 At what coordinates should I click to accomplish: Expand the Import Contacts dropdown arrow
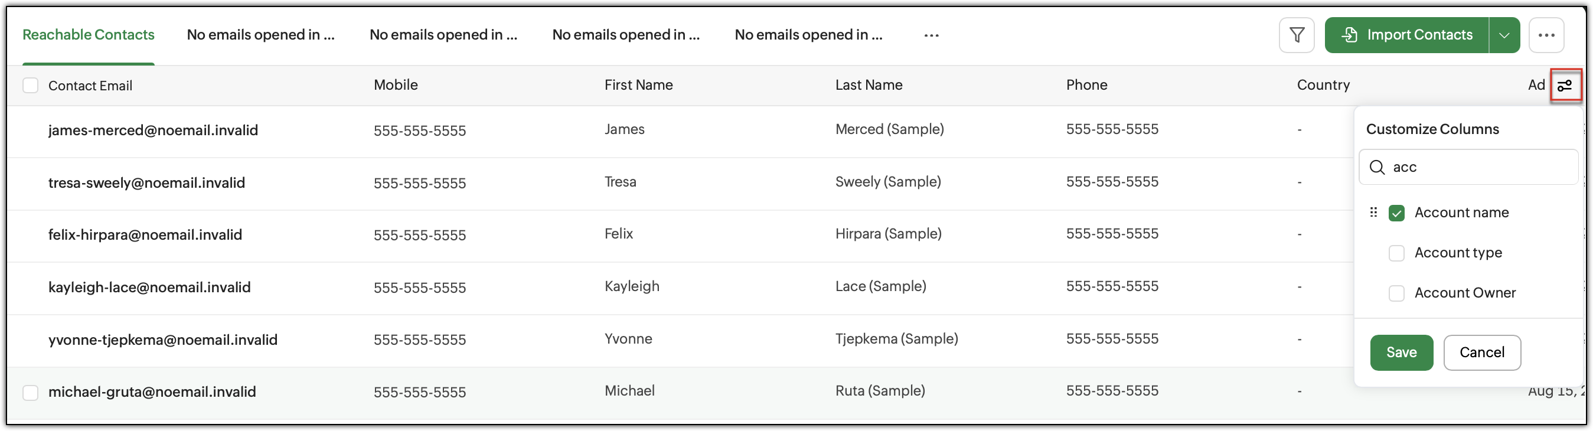1504,35
